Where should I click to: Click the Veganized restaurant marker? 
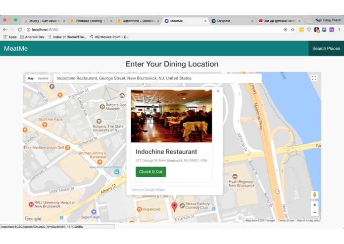[x=139, y=209]
